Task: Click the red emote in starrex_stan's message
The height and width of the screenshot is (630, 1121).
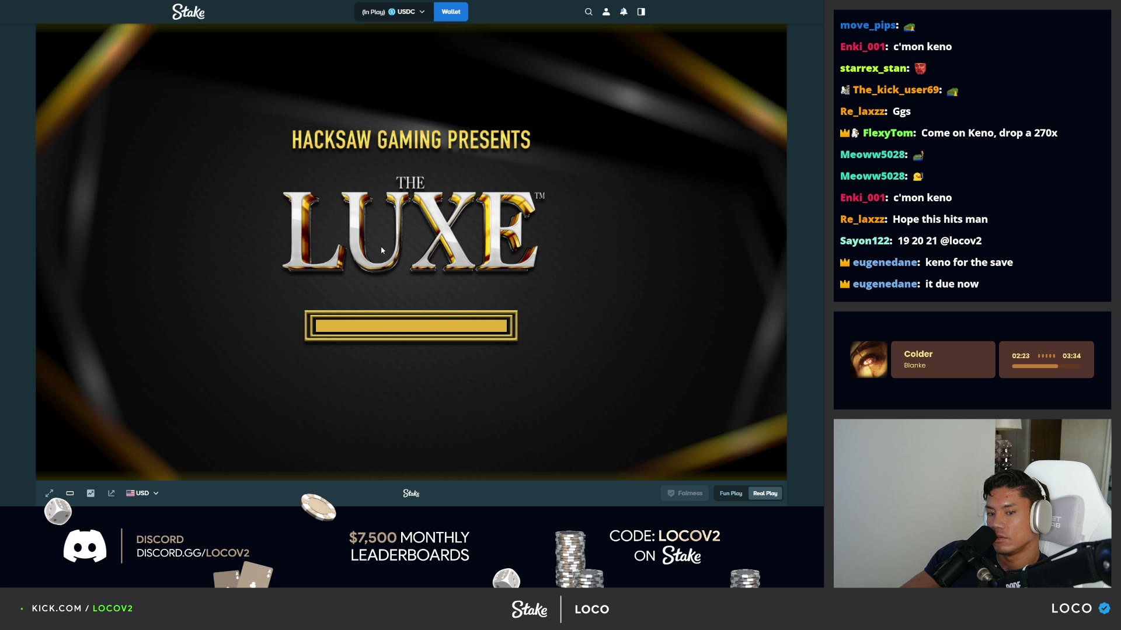Action: [x=920, y=68]
